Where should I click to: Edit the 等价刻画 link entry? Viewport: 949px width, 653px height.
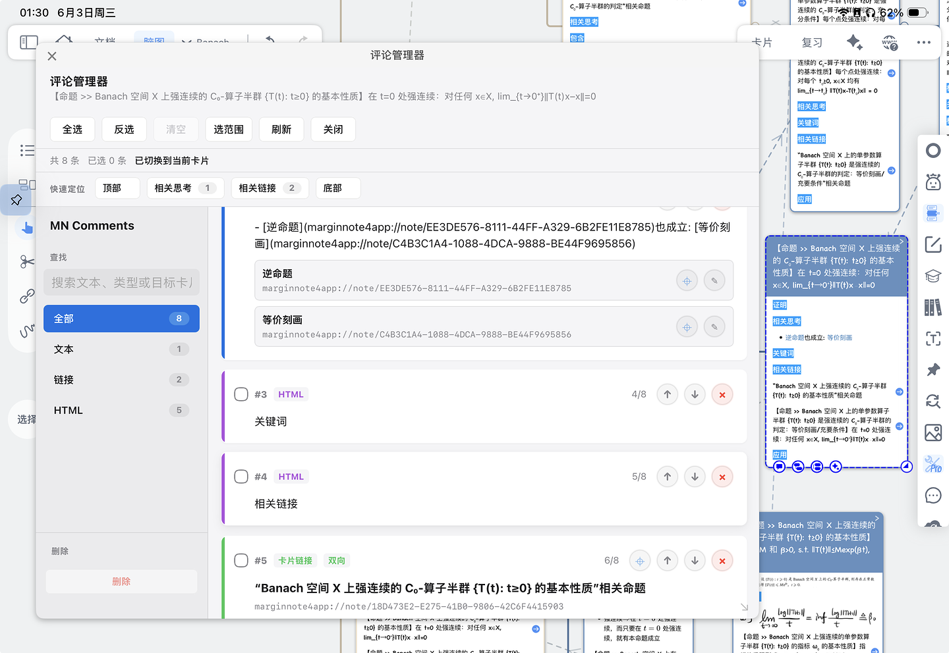pos(714,327)
